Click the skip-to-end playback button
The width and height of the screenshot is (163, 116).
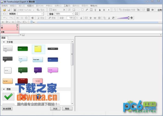click(13, 22)
